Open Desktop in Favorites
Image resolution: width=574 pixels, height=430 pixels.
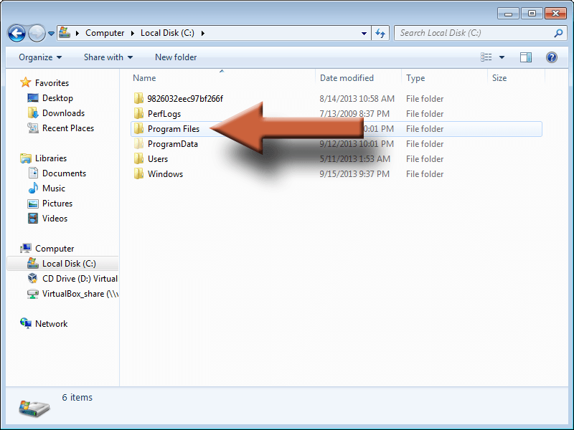57,98
